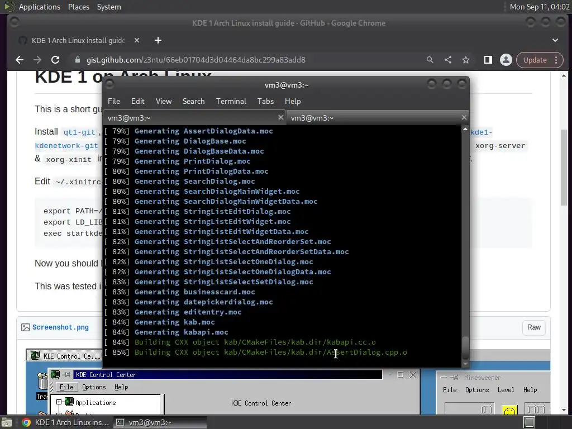Click the clock showing Mon Sep 11, 04:02
Image resolution: width=572 pixels, height=429 pixels.
[x=539, y=7]
